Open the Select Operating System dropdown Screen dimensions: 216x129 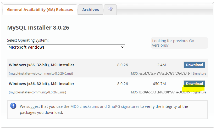coord(66,47)
